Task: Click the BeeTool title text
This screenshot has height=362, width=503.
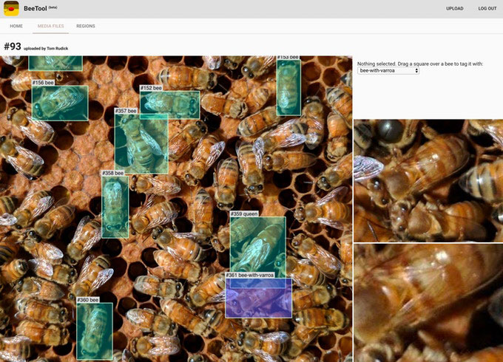Action: [36, 9]
